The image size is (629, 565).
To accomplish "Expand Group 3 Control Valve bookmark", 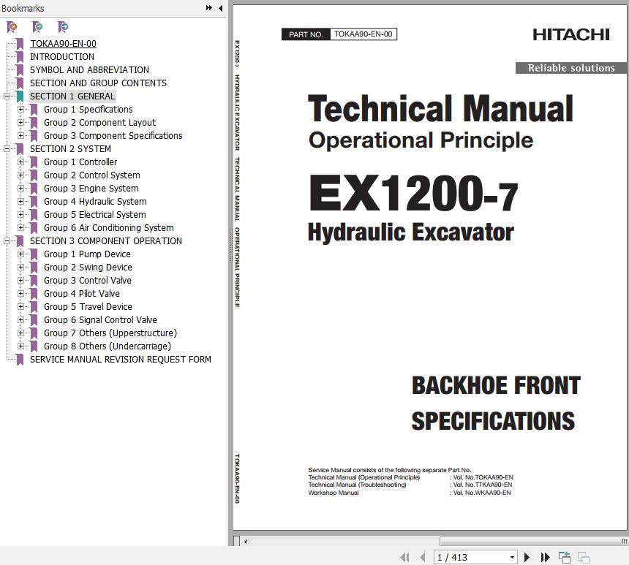I will tap(21, 280).
